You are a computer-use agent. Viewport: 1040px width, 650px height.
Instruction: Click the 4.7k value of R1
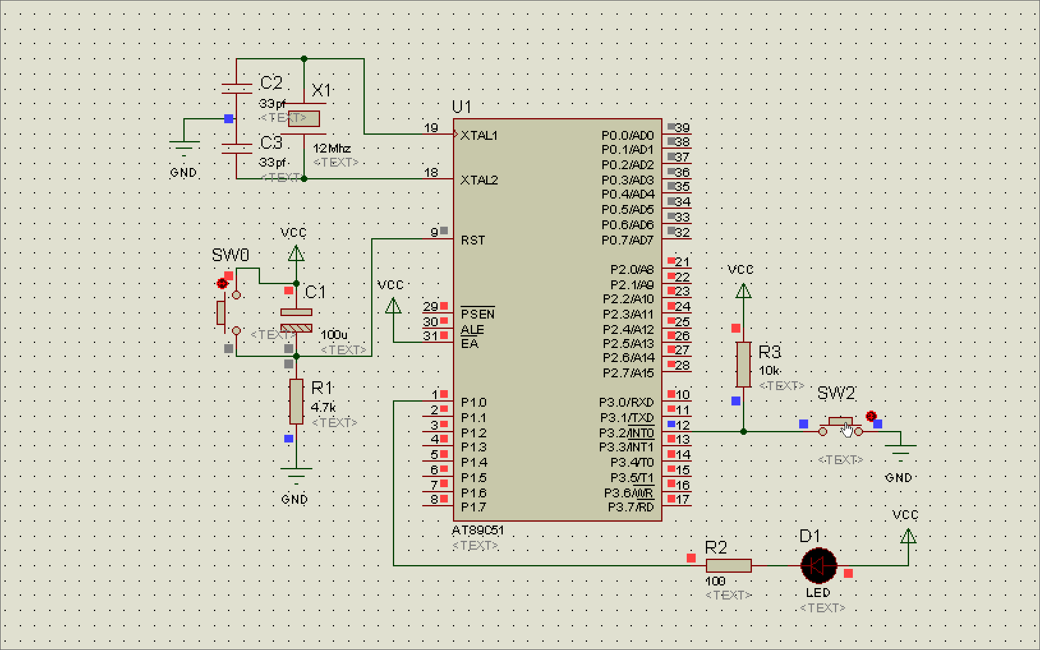[323, 407]
